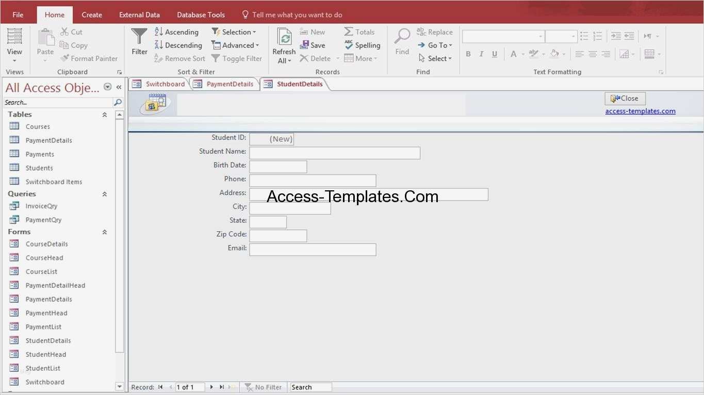Click inside the Student Name field
Viewport: 704px width, 395px height.
(x=334, y=153)
